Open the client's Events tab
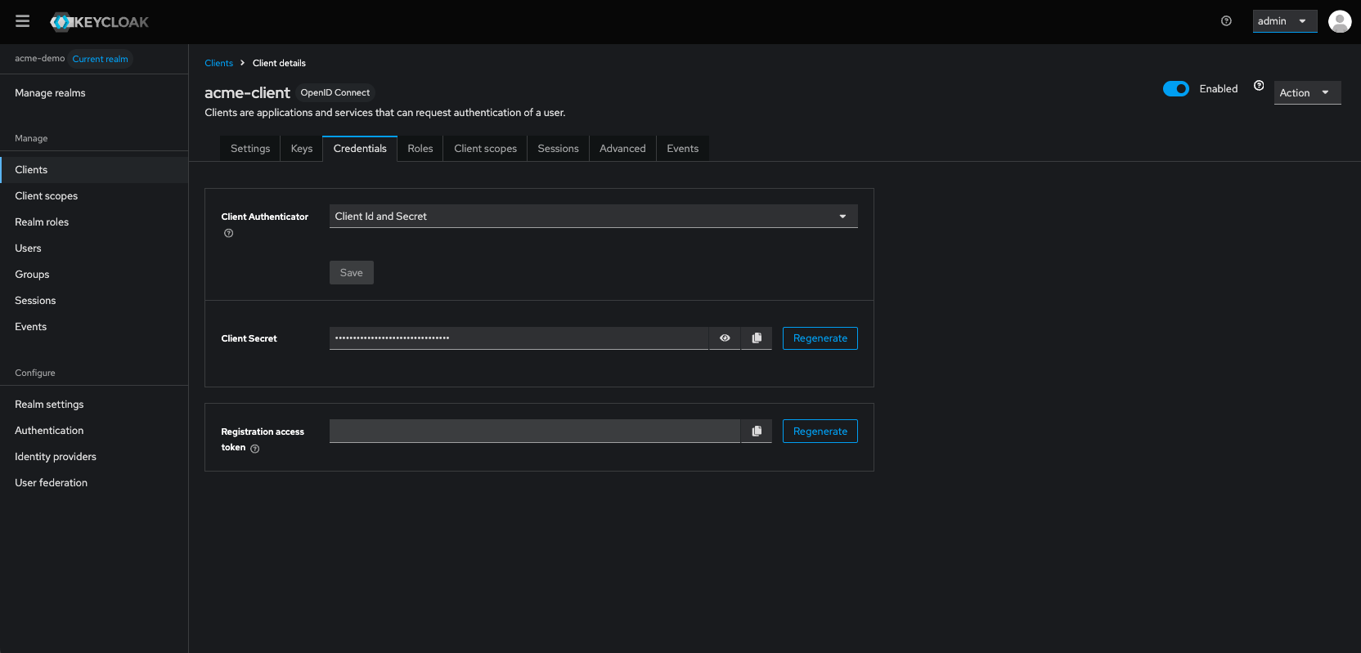1361x653 pixels. (683, 149)
